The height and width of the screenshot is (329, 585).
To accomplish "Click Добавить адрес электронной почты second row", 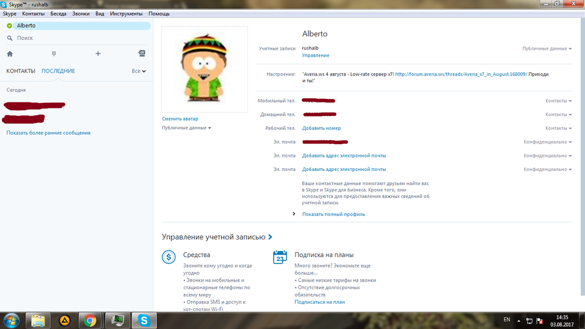I will point(344,156).
